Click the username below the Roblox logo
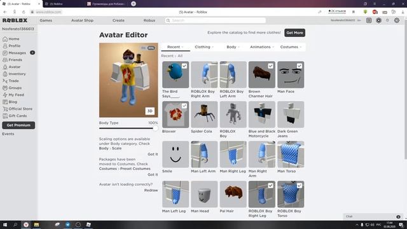 18,29
